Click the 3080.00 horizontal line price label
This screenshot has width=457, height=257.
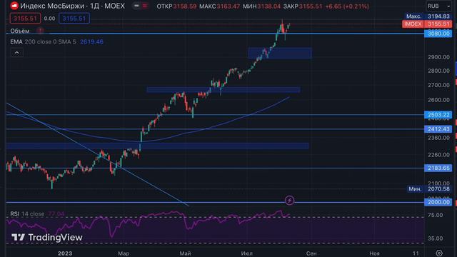point(438,34)
